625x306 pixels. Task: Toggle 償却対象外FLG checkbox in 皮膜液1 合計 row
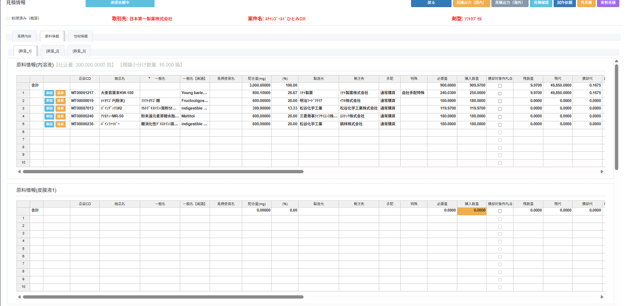click(500, 211)
